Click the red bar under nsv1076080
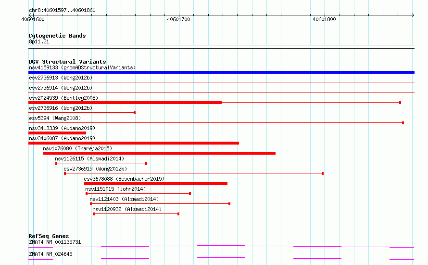428x265 pixels. click(159, 153)
